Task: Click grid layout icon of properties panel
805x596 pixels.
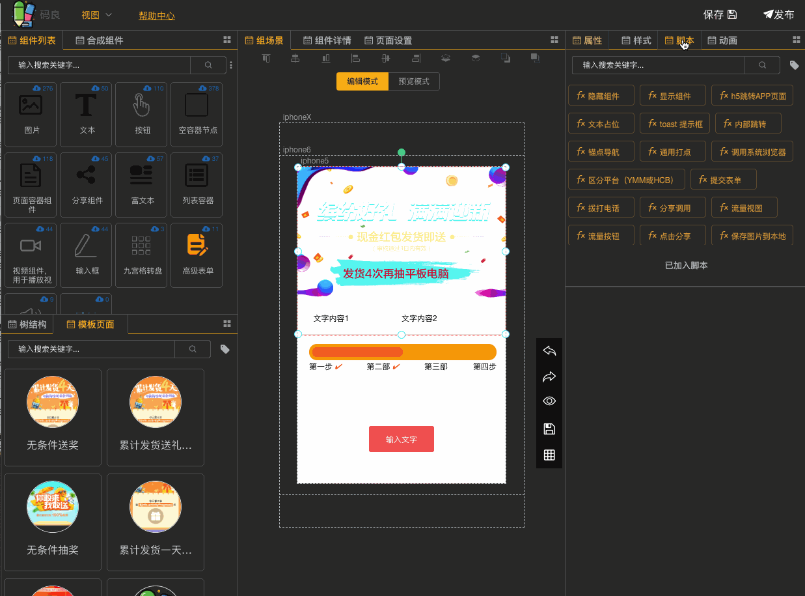Action: (x=797, y=40)
